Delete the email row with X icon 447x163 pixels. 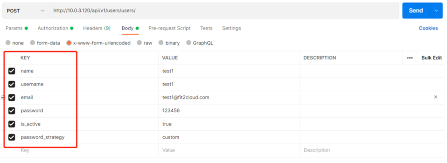(x=436, y=97)
